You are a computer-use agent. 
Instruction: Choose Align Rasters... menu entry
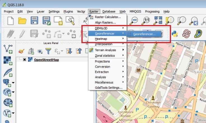(x=107, y=23)
